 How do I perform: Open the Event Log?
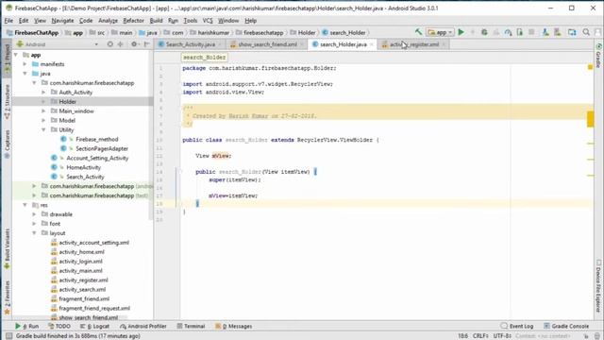[x=517, y=326]
